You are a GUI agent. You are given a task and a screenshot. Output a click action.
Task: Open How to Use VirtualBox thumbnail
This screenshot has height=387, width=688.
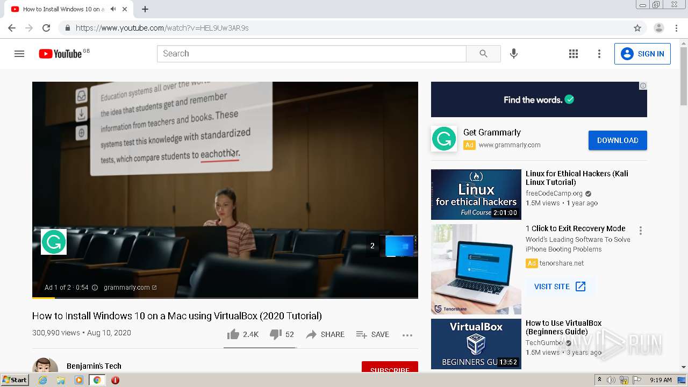click(x=476, y=344)
